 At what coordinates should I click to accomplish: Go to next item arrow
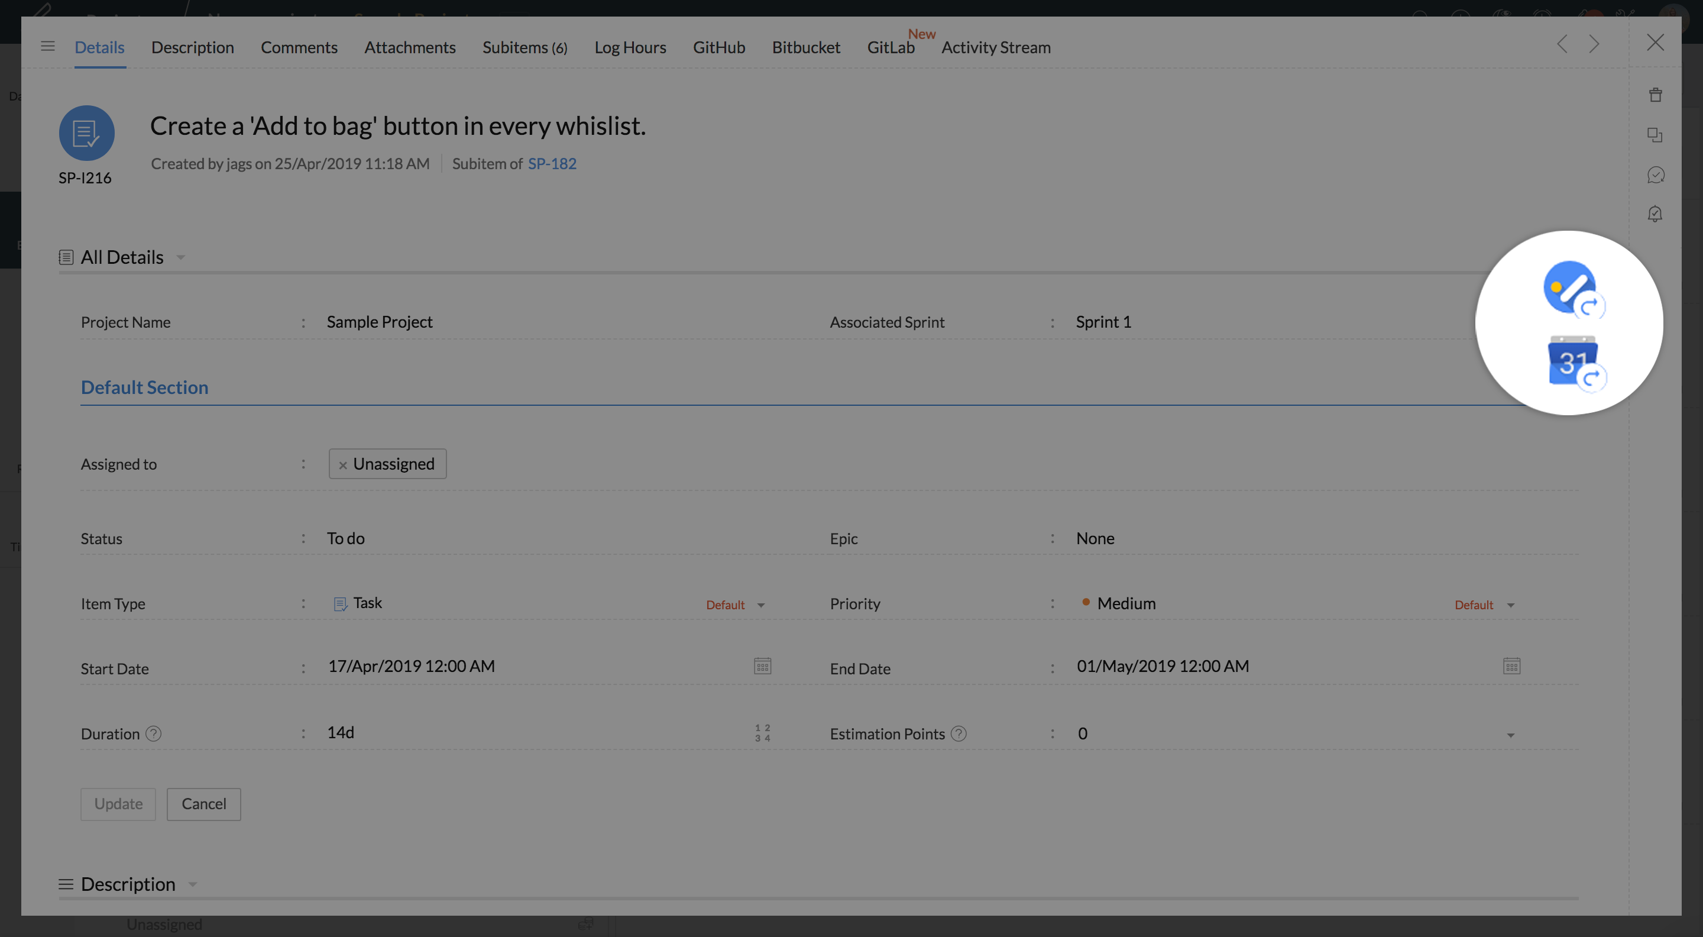[1594, 44]
